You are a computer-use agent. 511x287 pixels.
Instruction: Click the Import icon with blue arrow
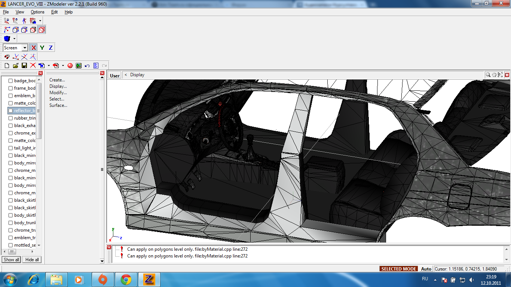click(42, 65)
